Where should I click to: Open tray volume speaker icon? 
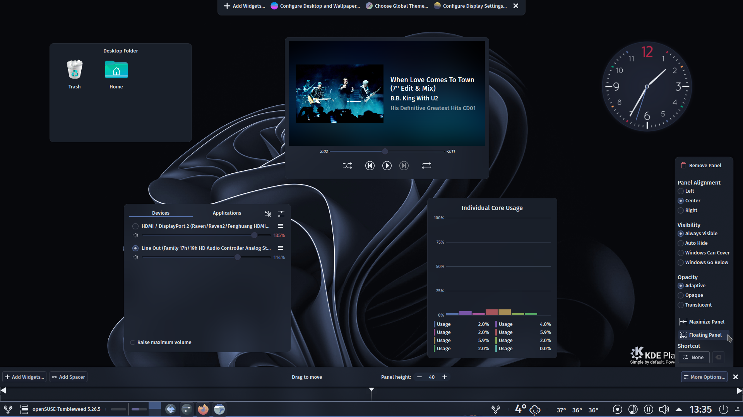[664, 409]
